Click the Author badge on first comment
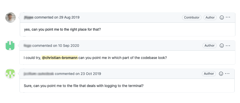The width and height of the screenshot is (240, 103). 210,18
